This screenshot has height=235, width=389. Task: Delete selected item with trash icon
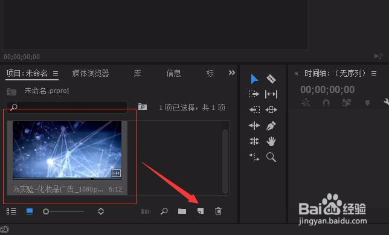[x=218, y=211]
